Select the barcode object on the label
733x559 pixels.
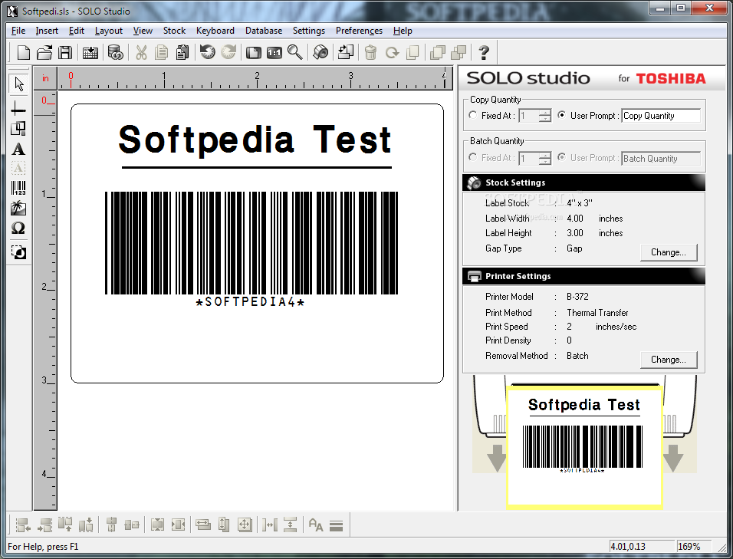tap(251, 248)
